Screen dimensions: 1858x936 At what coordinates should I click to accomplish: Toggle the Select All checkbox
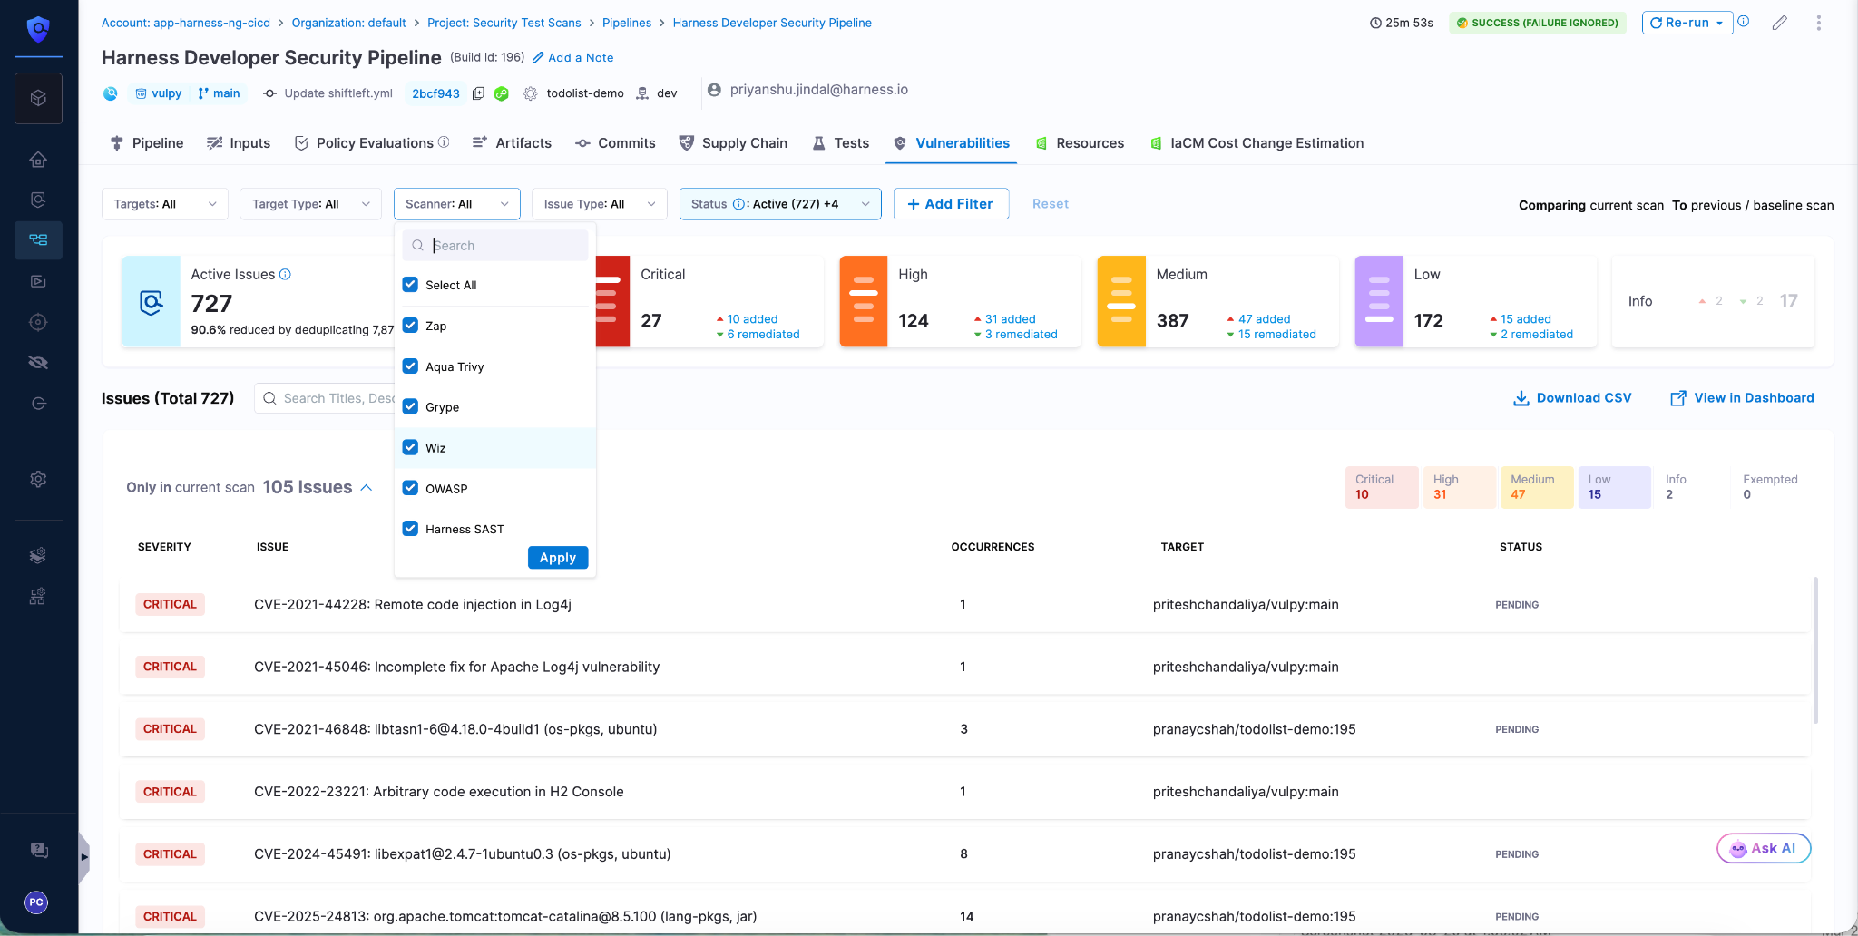(x=410, y=285)
